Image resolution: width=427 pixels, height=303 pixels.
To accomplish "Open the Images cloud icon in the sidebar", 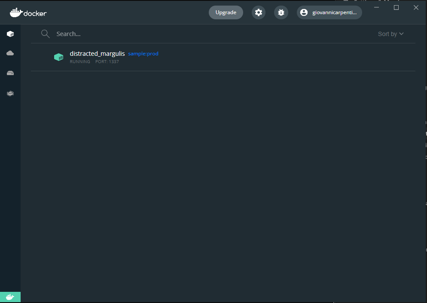I will tap(10, 53).
